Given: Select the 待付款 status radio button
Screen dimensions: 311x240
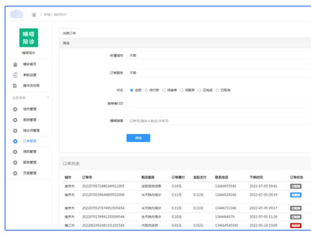Looking at the screenshot, I should pos(146,90).
